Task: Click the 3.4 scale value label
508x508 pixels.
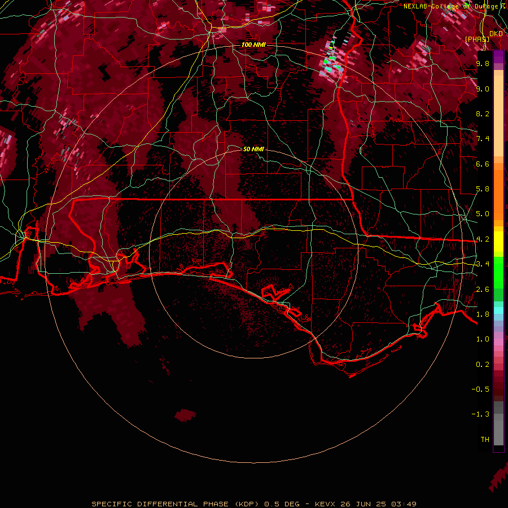Action: [483, 264]
